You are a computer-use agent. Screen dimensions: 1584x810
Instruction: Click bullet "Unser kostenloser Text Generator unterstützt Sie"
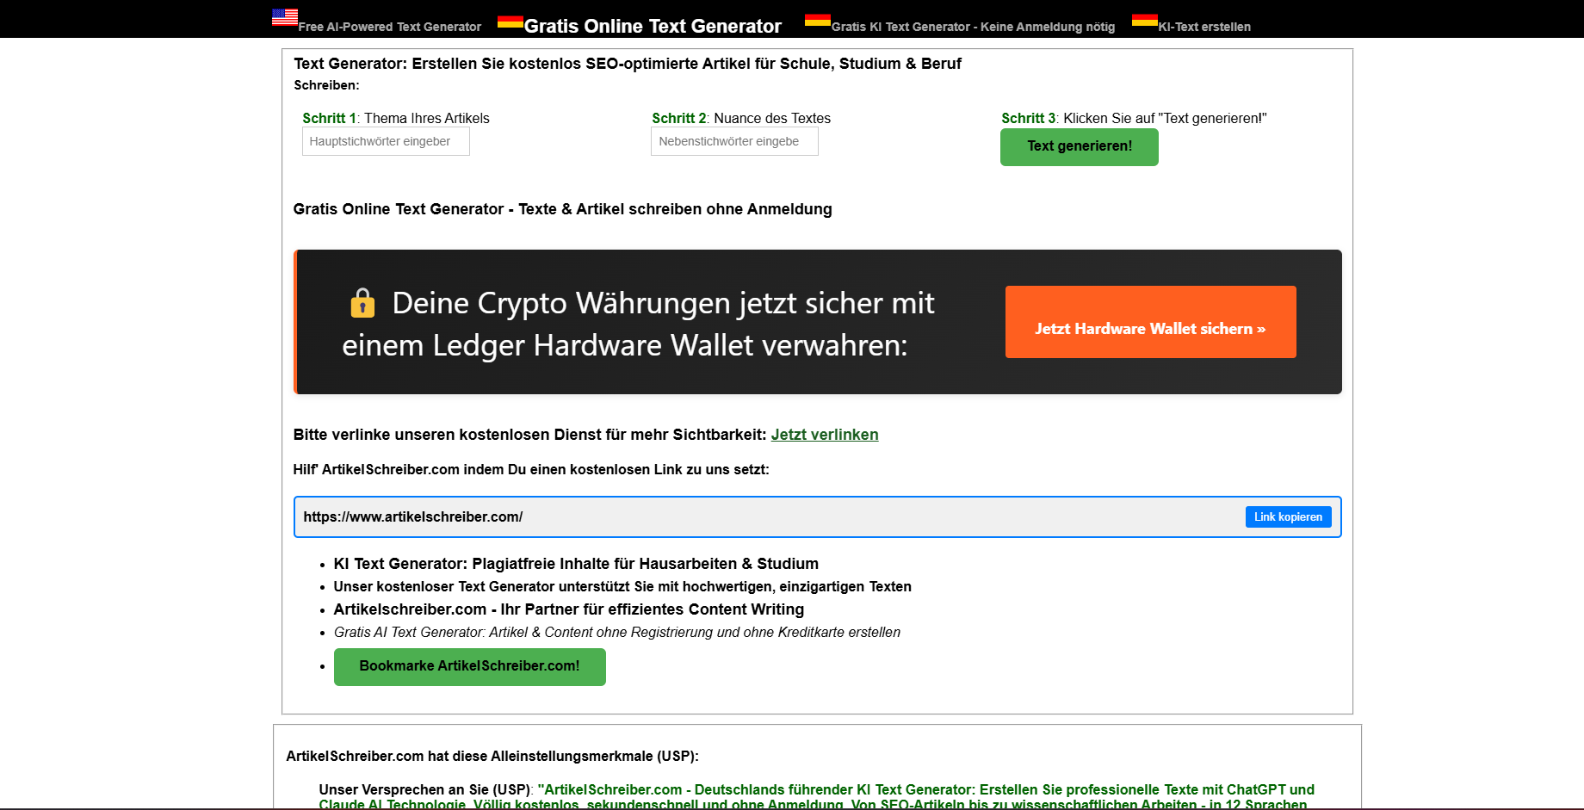[x=622, y=586]
